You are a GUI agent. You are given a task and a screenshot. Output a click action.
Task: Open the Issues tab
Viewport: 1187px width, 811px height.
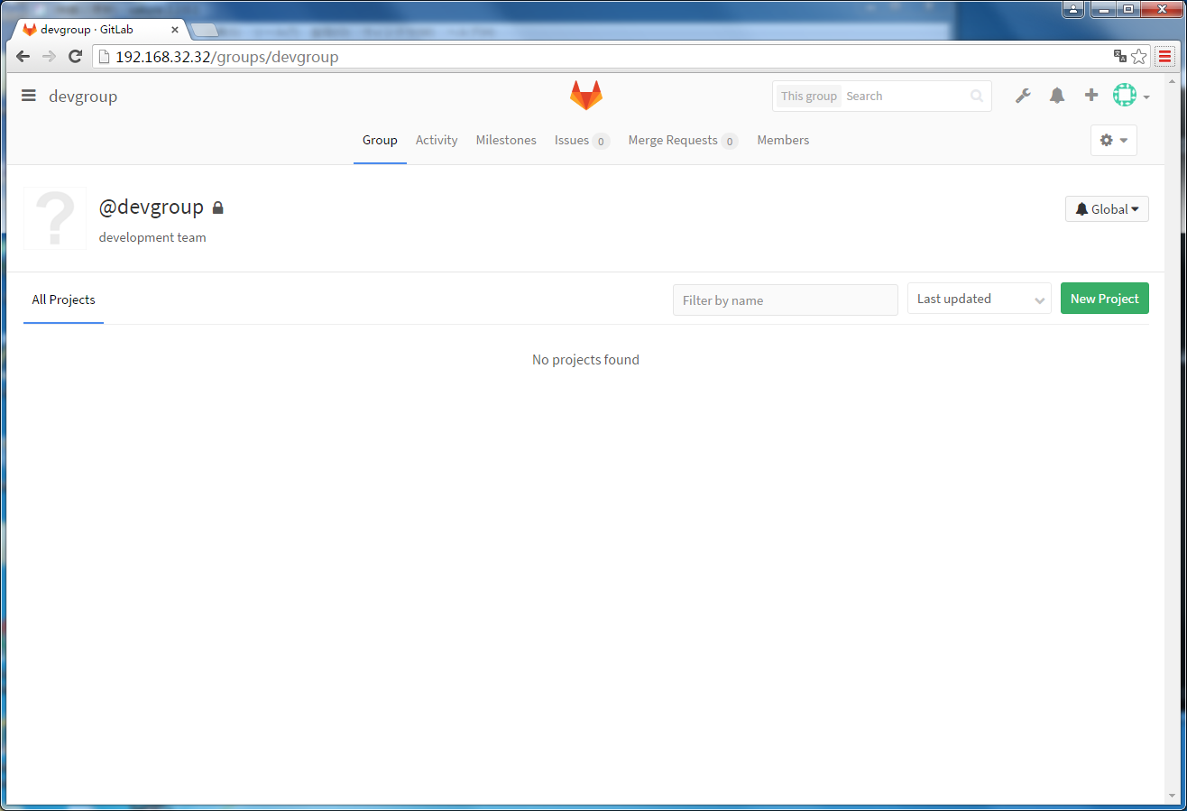pos(582,141)
